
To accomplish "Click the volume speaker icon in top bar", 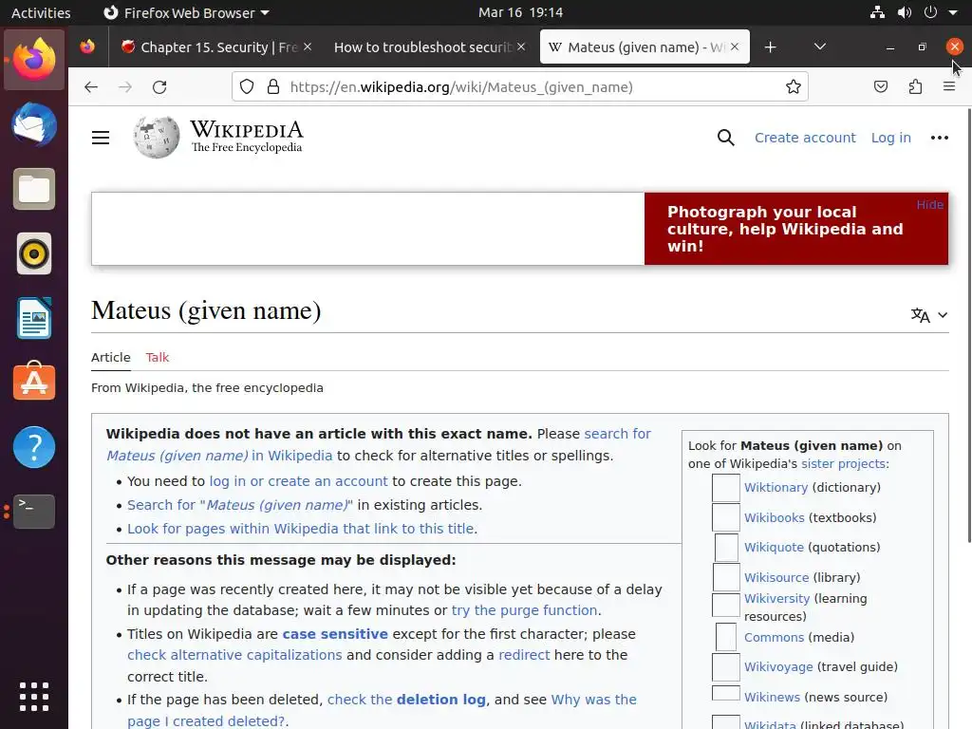I will click(905, 12).
